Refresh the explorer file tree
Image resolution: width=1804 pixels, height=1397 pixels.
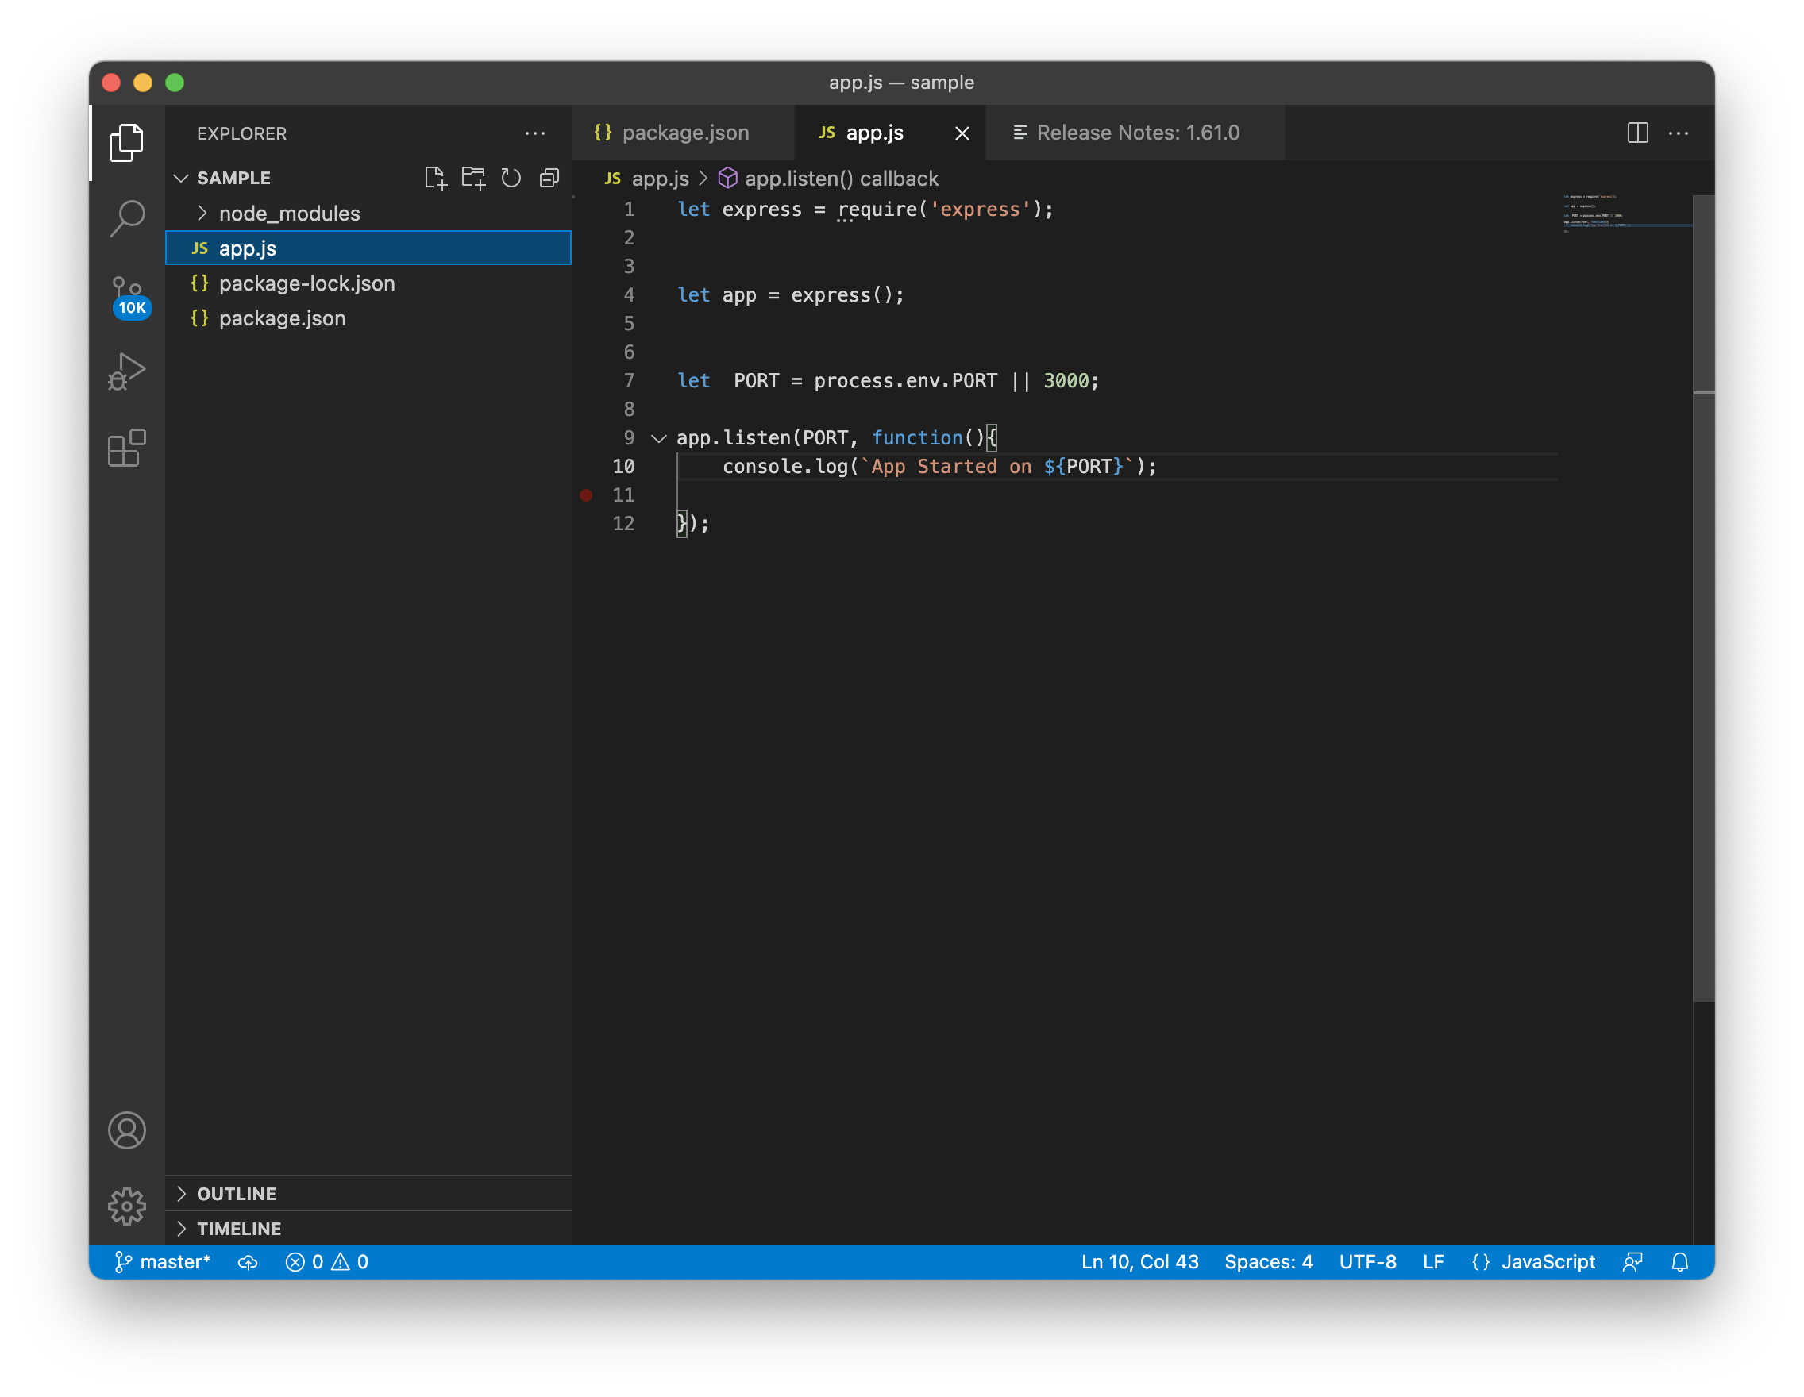tap(511, 179)
